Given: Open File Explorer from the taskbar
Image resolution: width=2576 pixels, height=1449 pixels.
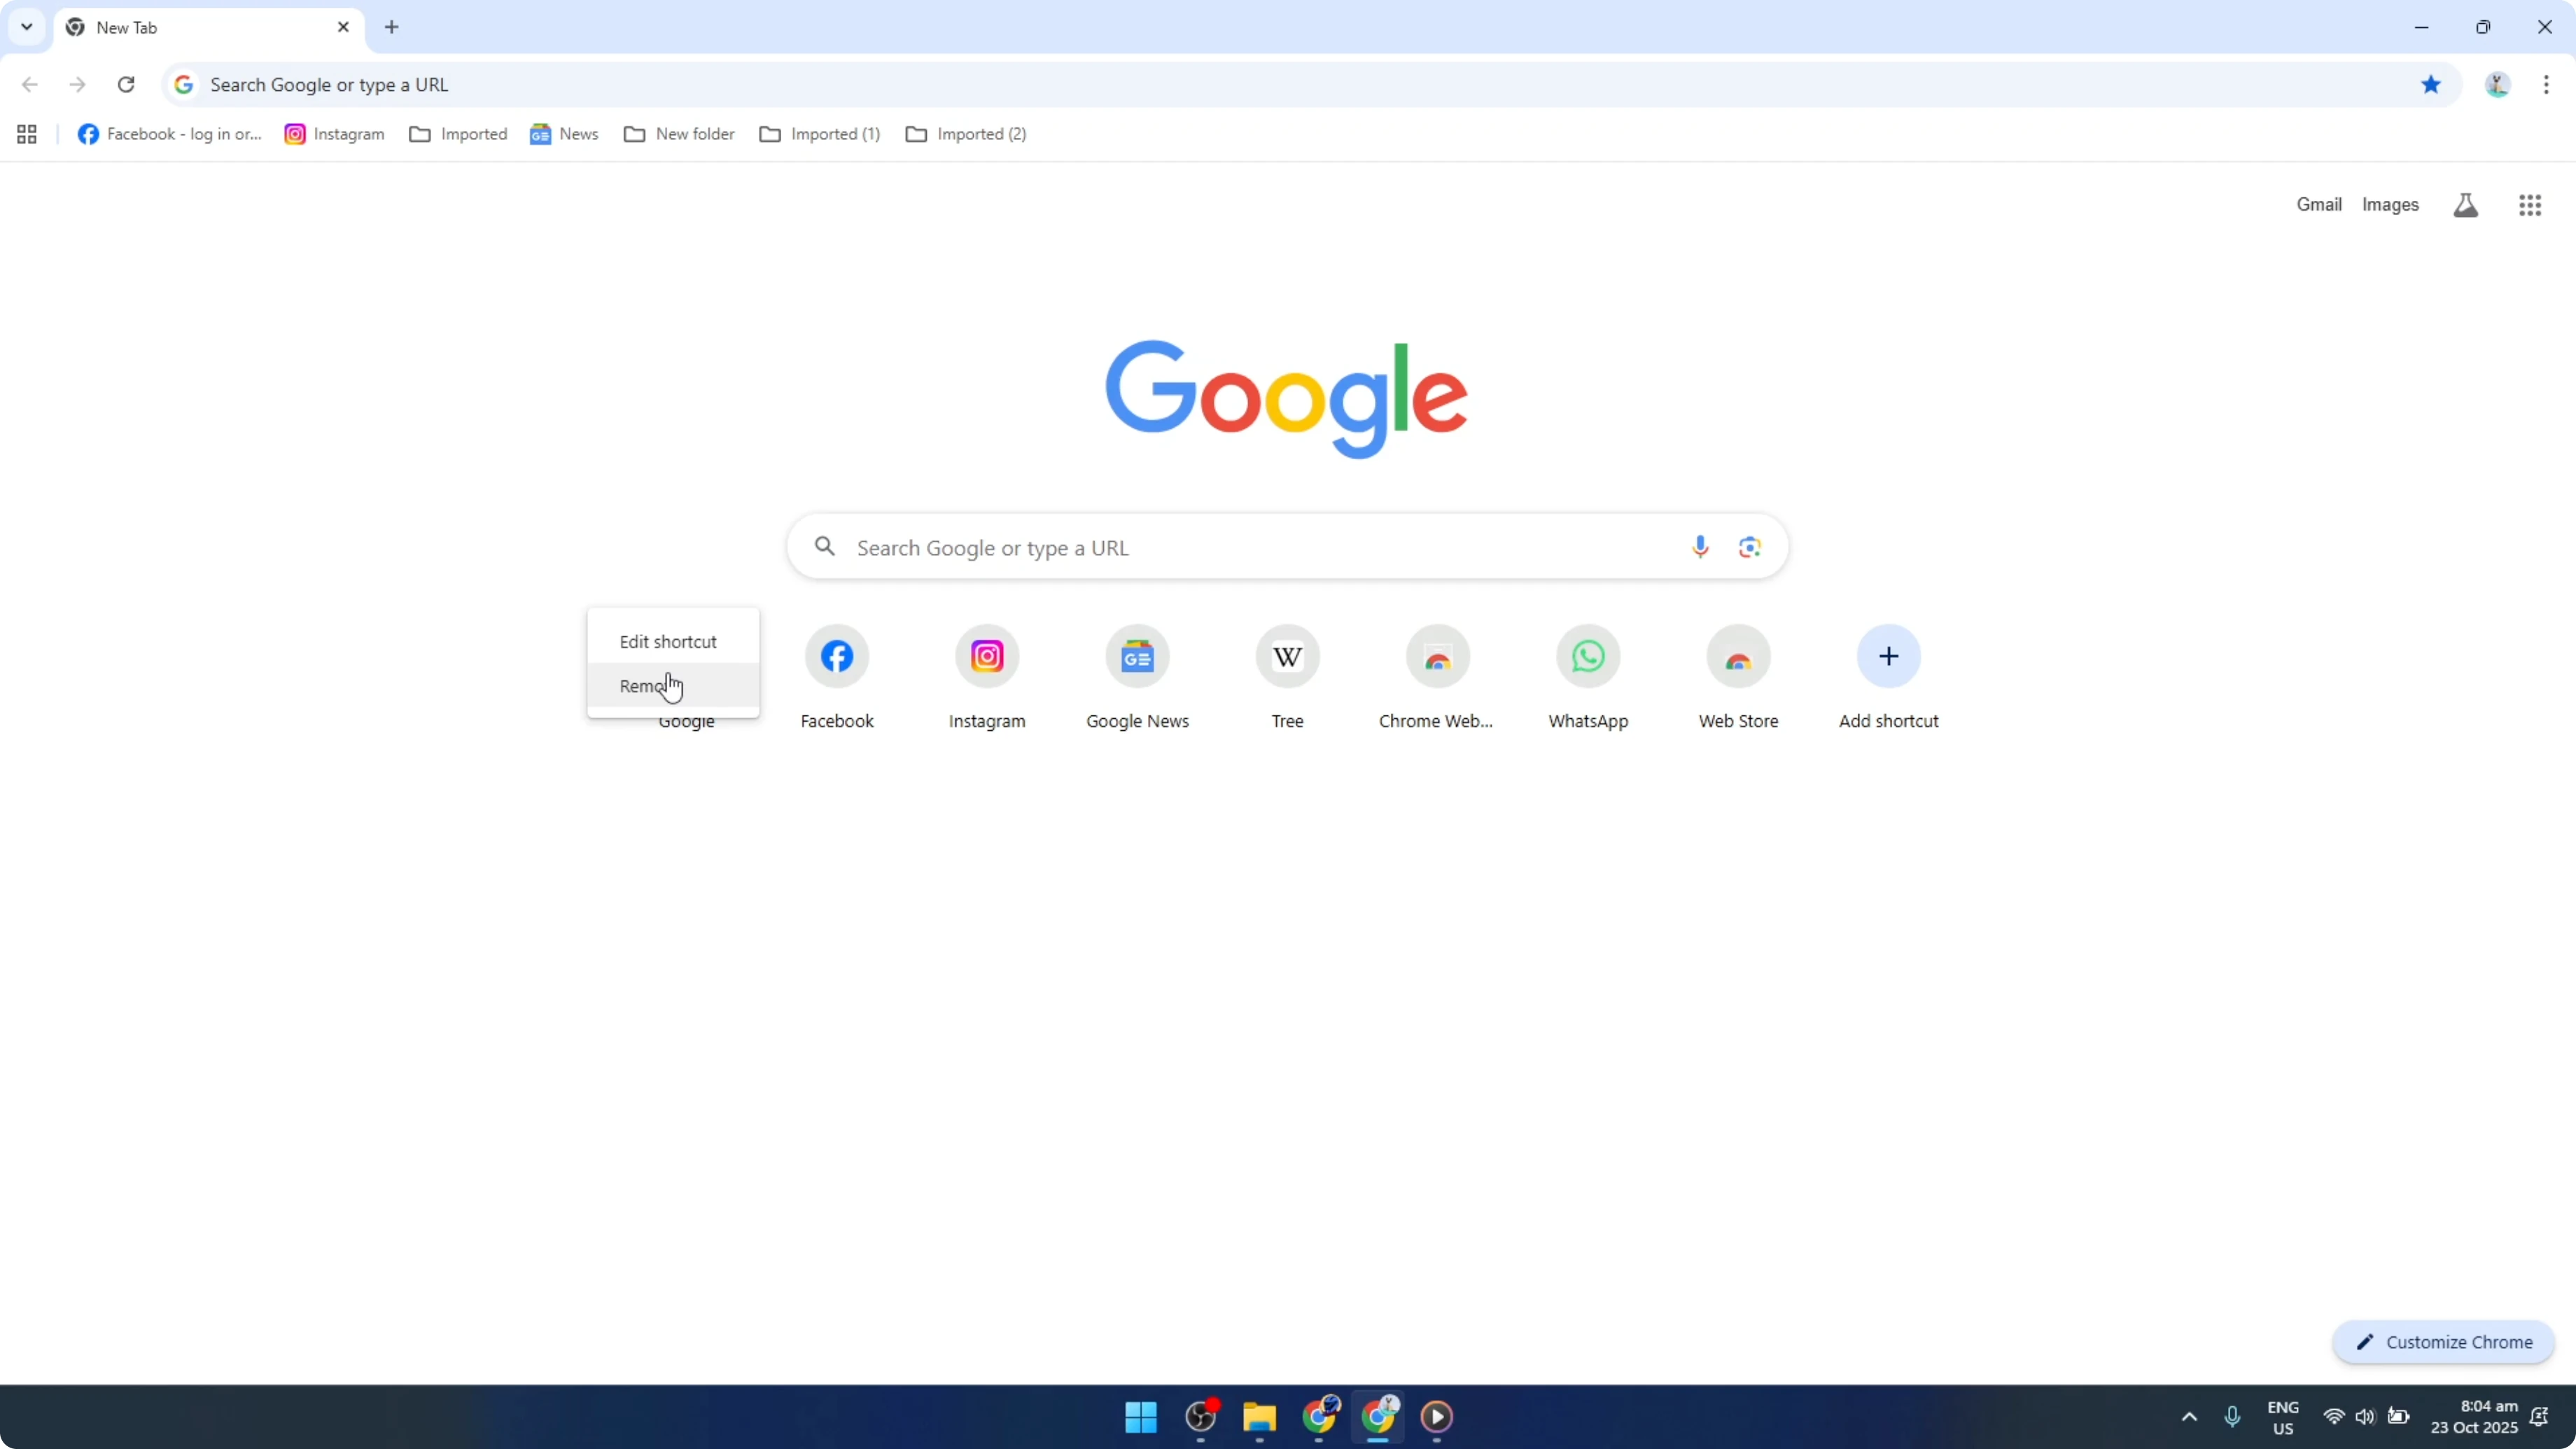Looking at the screenshot, I should click(x=1259, y=1416).
